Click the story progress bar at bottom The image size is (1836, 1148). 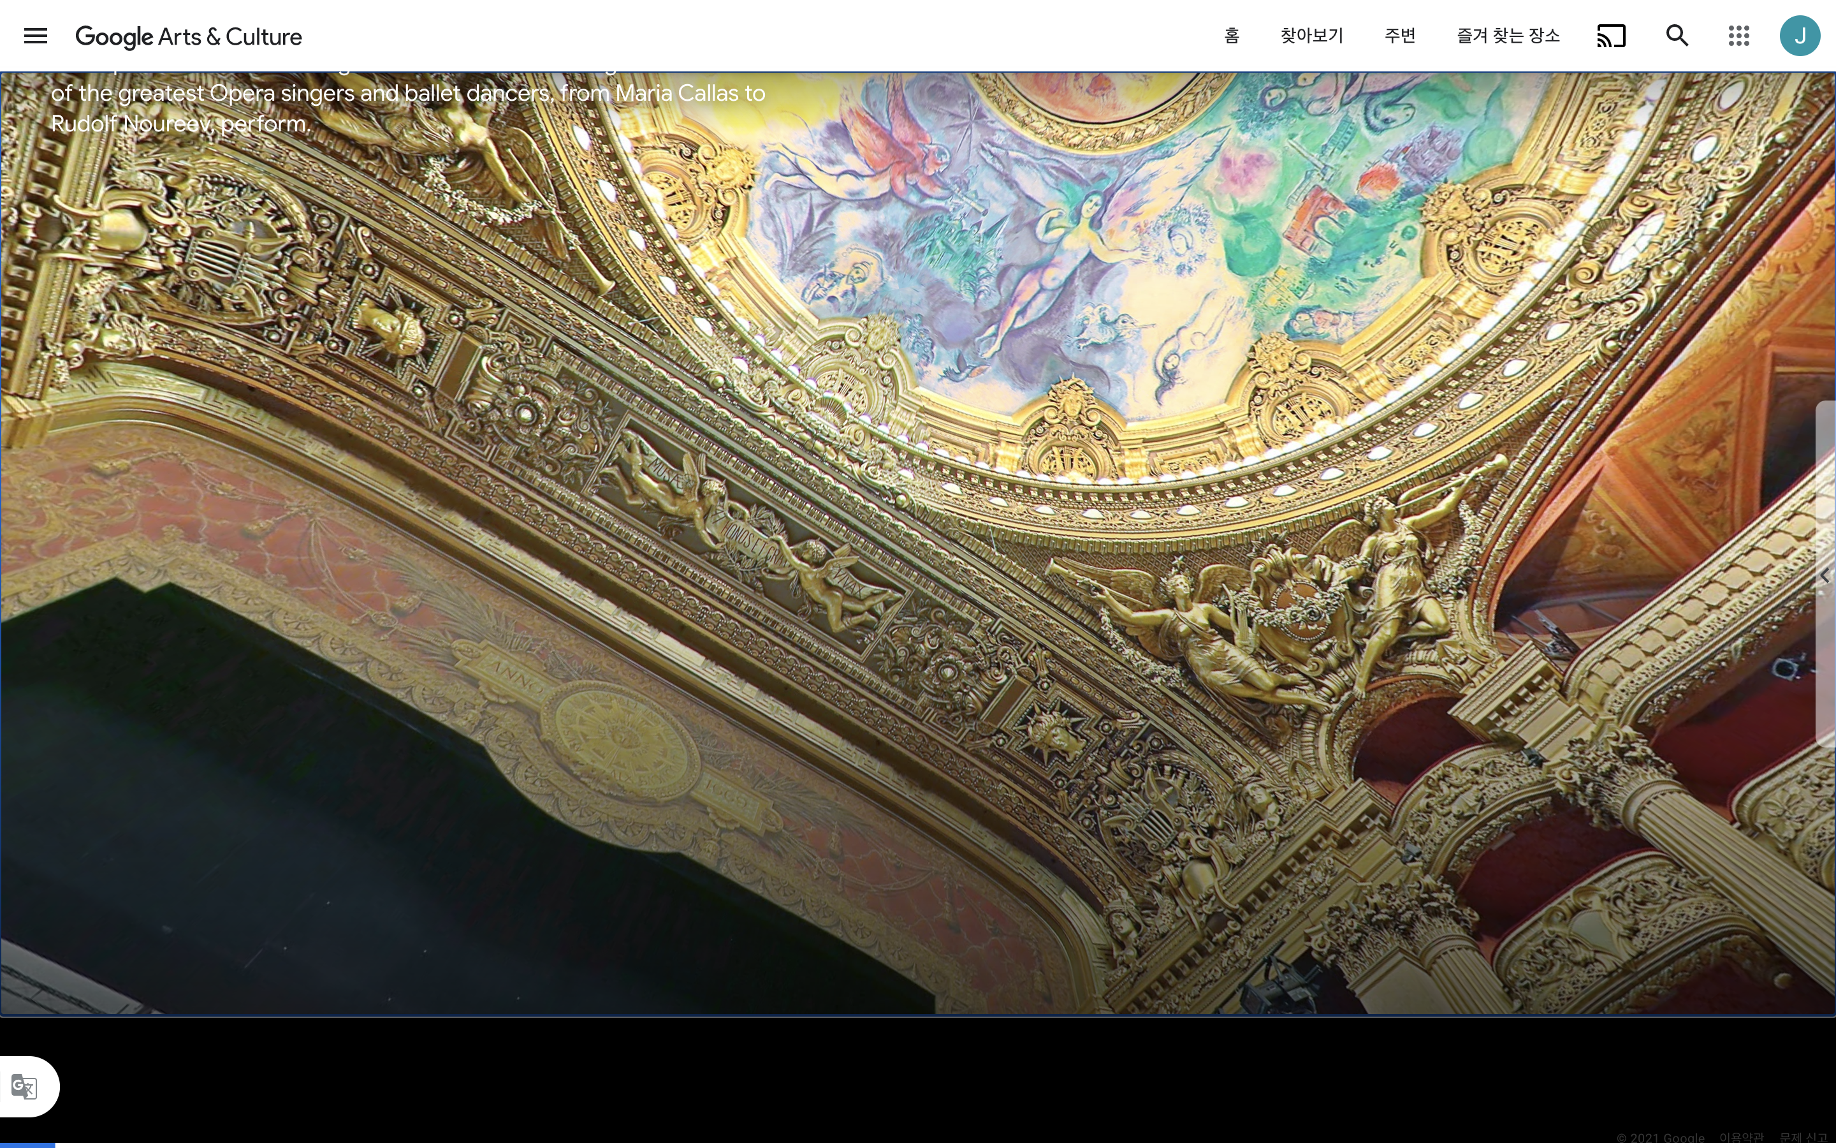(x=918, y=1145)
